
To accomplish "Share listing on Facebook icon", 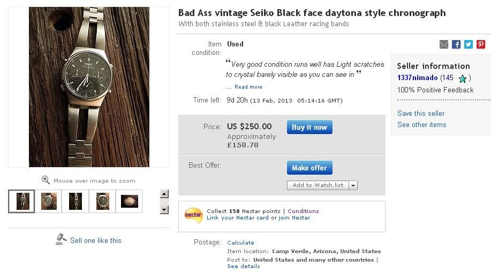I will [x=456, y=44].
